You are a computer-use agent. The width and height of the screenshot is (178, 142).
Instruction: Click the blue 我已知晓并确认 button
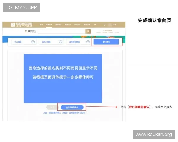[x=72, y=107]
